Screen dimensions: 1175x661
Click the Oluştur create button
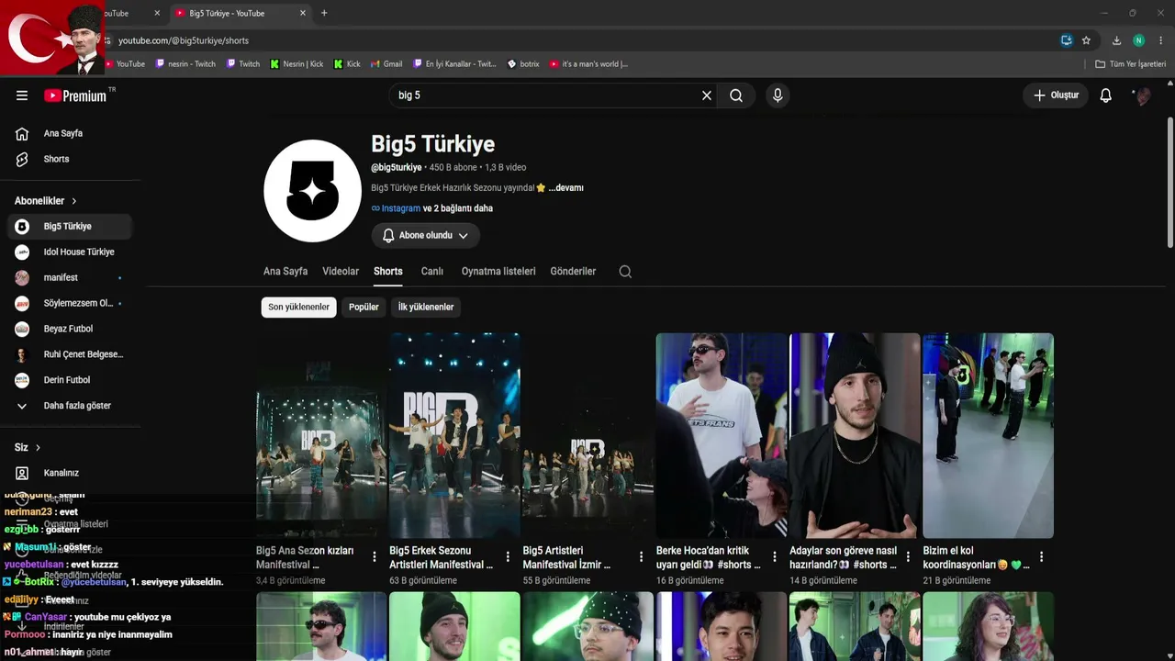point(1056,95)
